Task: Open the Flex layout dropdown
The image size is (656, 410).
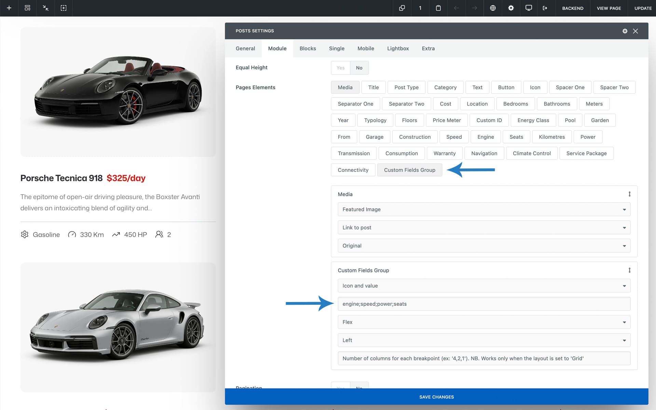Action: [x=484, y=322]
